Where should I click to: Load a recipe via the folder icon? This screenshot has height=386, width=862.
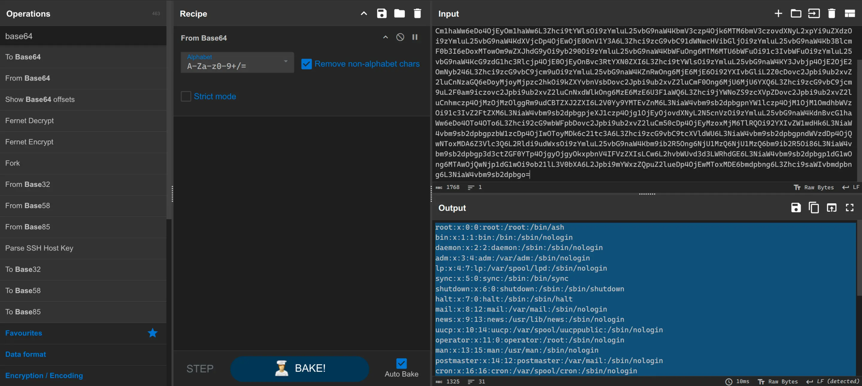[x=399, y=13]
